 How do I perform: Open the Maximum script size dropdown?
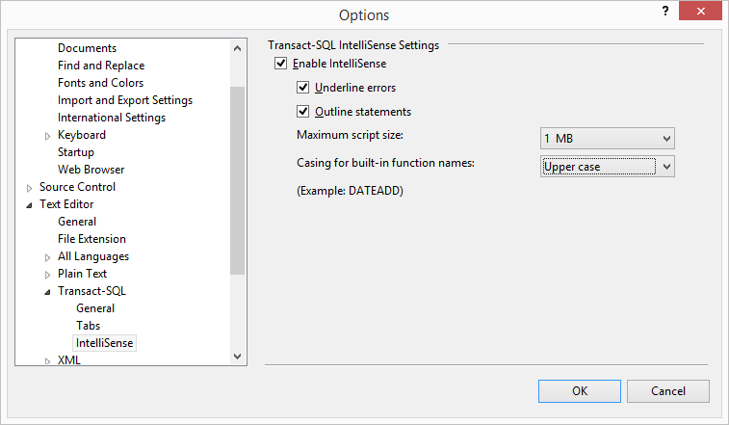[608, 139]
